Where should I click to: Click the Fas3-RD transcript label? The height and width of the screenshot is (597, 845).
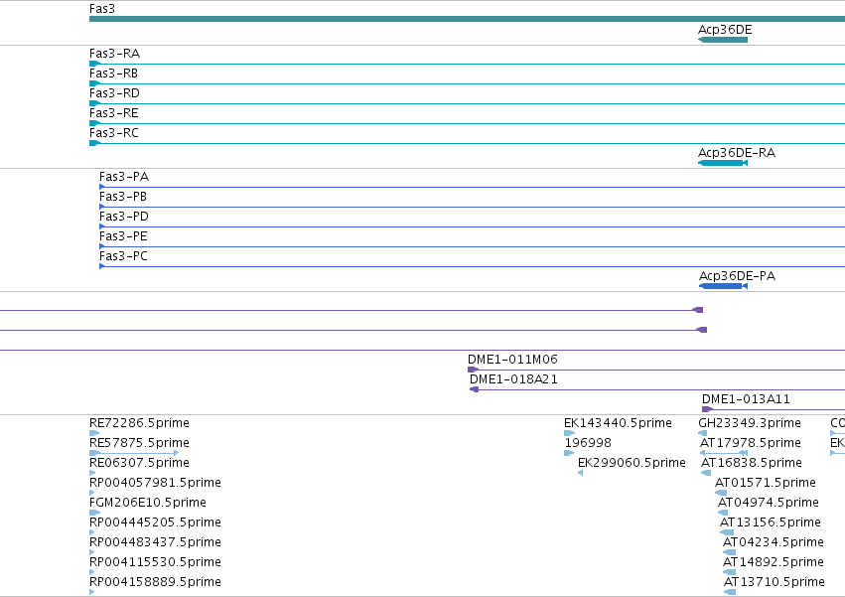point(115,93)
